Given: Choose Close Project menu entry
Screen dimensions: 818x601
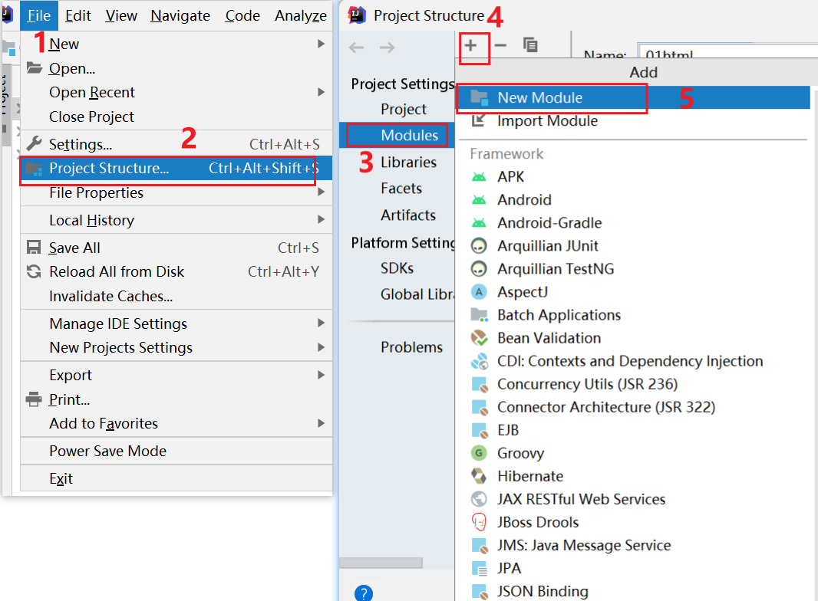Looking at the screenshot, I should pos(176,117).
